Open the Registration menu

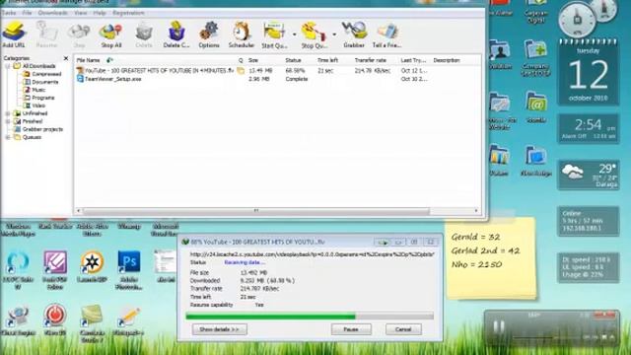tap(128, 13)
